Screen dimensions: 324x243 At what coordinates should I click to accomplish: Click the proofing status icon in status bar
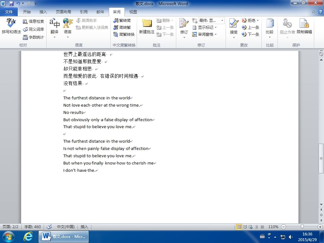[x=49, y=227]
